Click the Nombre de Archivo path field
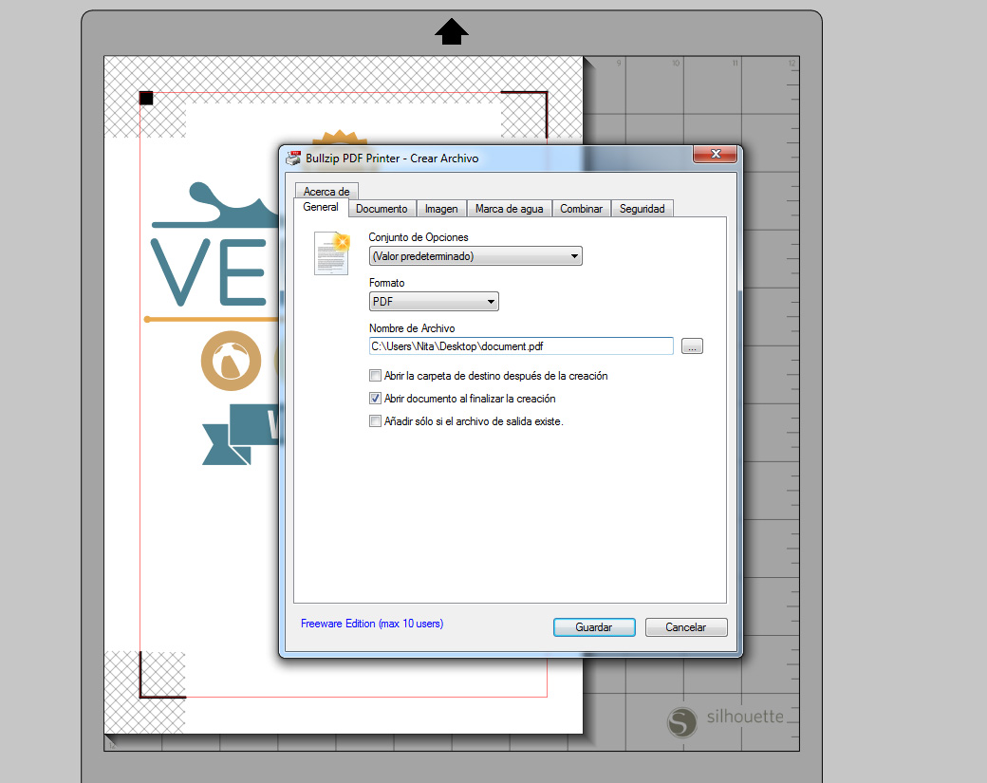Image resolution: width=987 pixels, height=783 pixels. click(x=521, y=346)
